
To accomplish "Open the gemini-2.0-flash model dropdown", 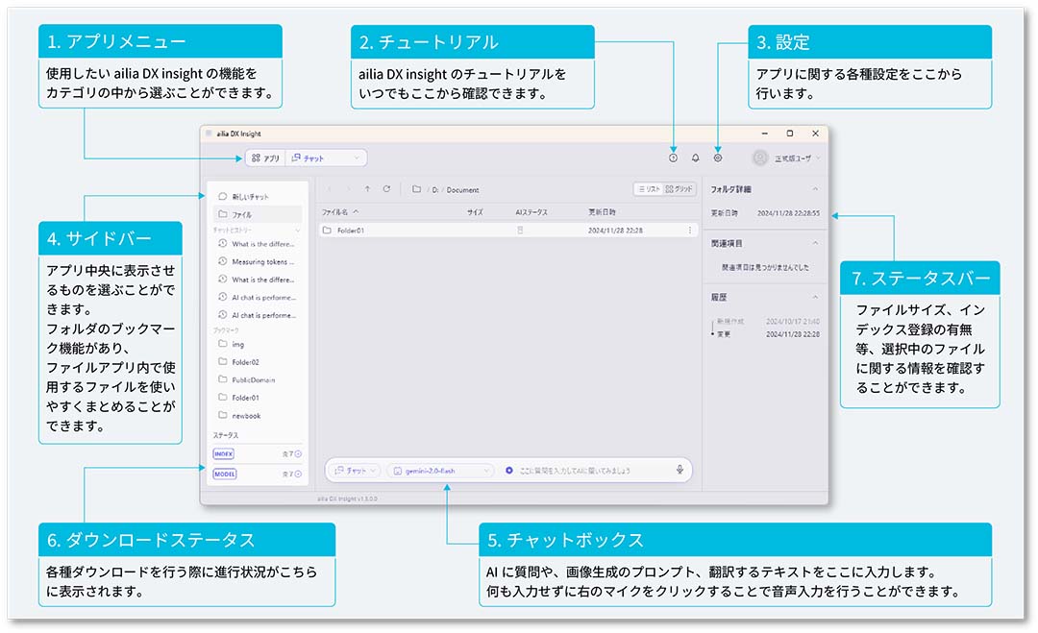I will tap(440, 471).
